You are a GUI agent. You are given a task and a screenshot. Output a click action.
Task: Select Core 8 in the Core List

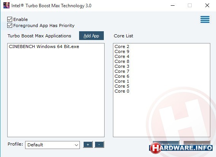[122, 61]
